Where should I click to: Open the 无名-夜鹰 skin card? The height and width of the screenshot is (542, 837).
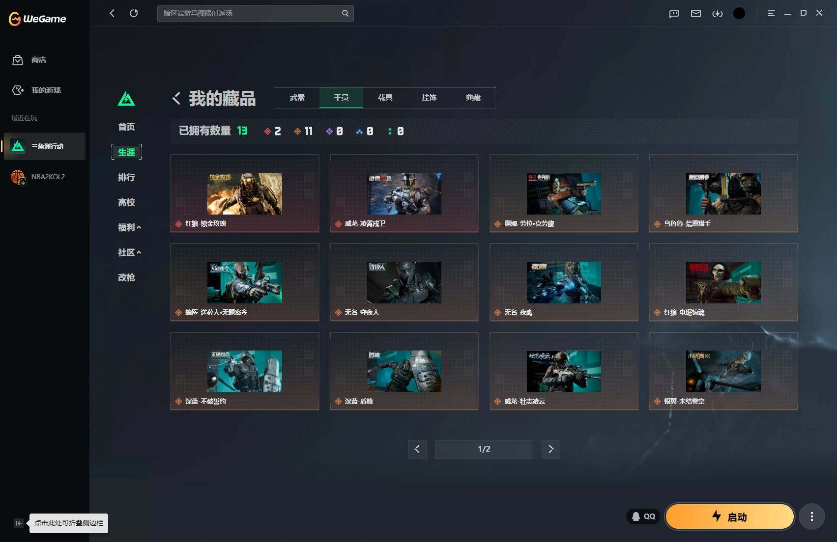click(x=564, y=282)
